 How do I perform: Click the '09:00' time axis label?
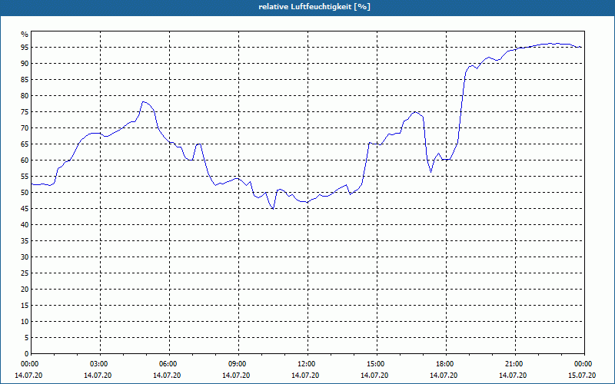[x=238, y=364]
